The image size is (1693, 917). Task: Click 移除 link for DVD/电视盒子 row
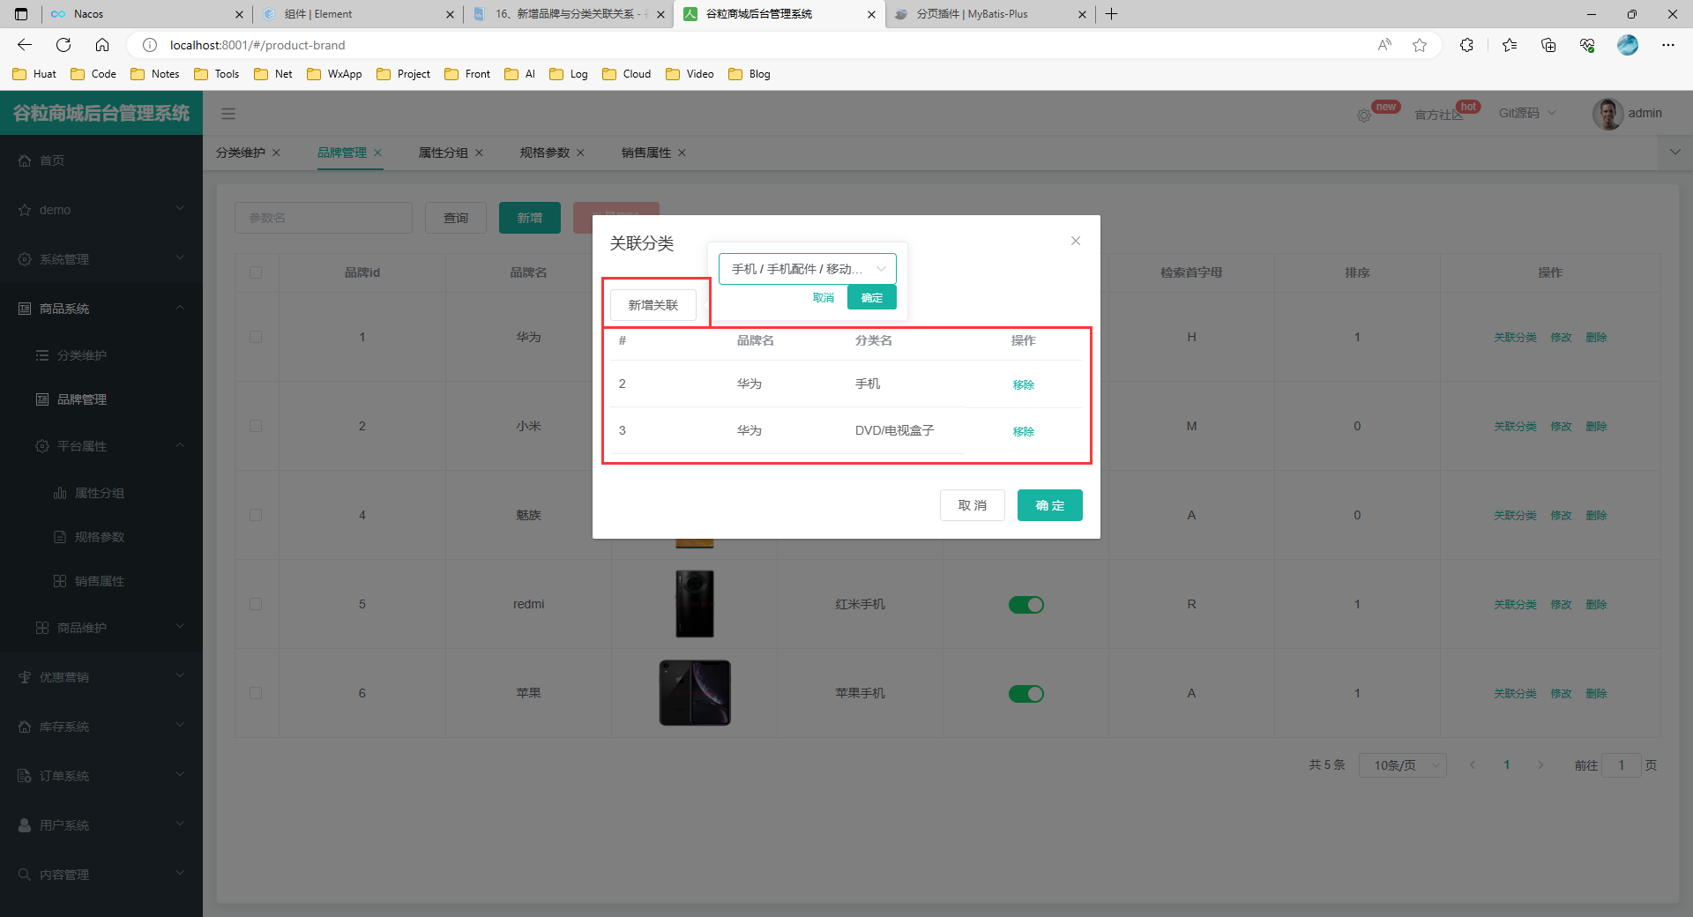click(x=1023, y=431)
